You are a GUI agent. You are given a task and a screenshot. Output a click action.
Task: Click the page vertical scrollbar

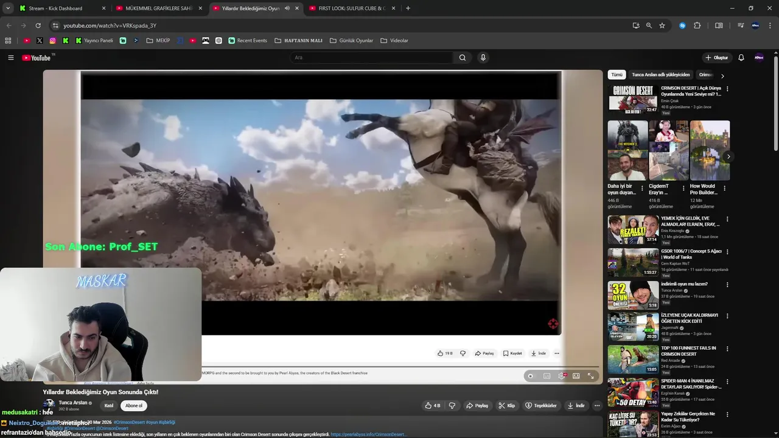coord(775,103)
